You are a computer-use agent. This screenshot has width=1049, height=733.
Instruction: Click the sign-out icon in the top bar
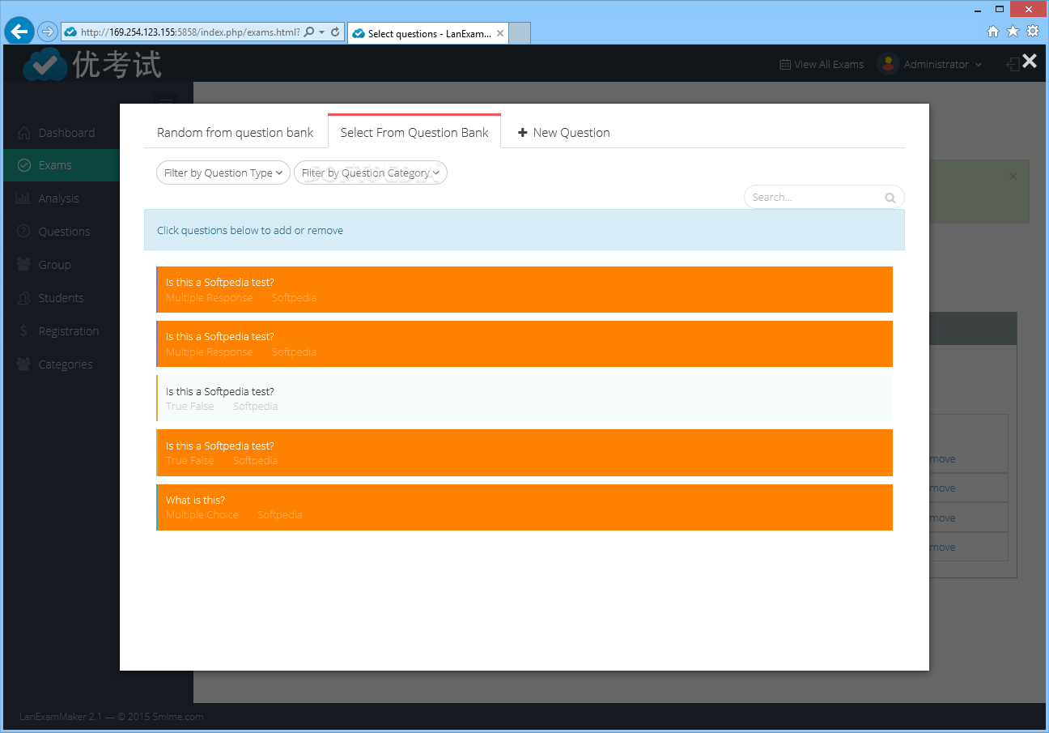pos(1013,65)
